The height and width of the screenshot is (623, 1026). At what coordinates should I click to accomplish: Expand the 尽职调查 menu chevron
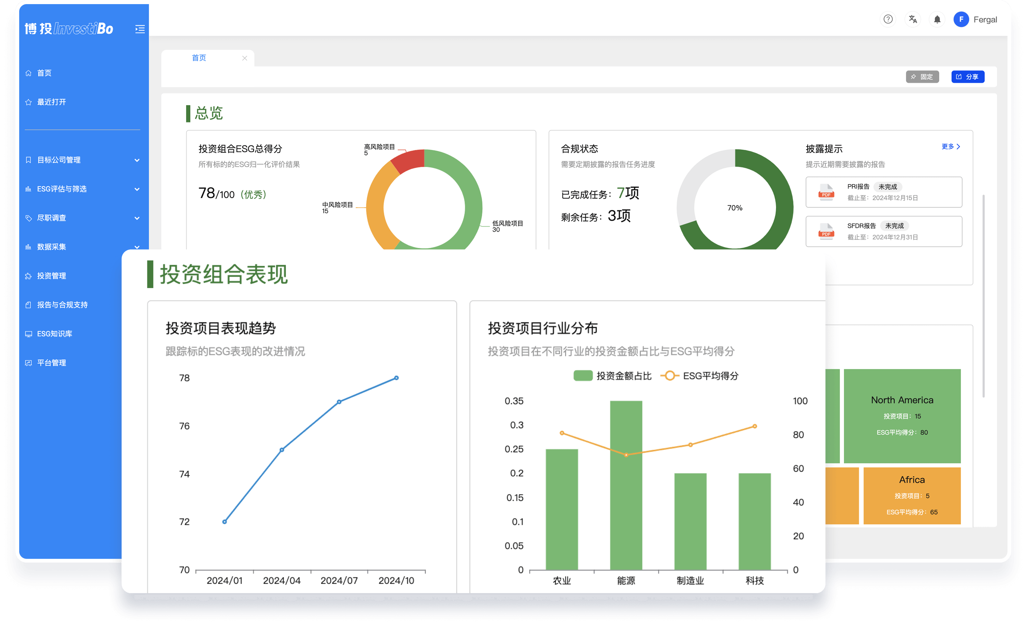click(x=137, y=218)
